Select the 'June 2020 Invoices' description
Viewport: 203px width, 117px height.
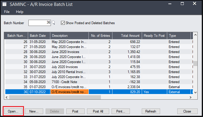click(x=69, y=52)
